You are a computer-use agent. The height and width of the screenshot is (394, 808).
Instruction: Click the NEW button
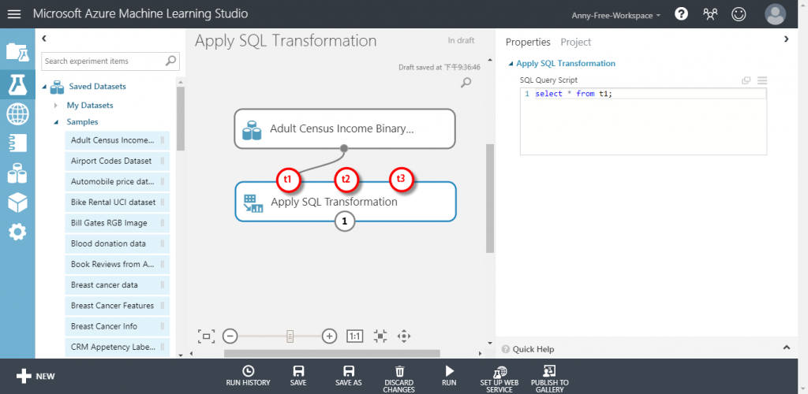coord(35,376)
